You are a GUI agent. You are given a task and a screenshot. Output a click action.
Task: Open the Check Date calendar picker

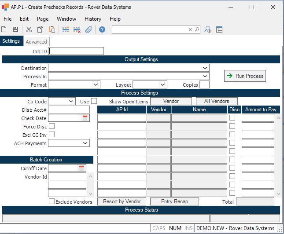85,118
